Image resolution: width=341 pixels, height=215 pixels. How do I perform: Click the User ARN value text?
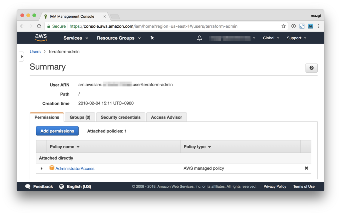pos(126,85)
